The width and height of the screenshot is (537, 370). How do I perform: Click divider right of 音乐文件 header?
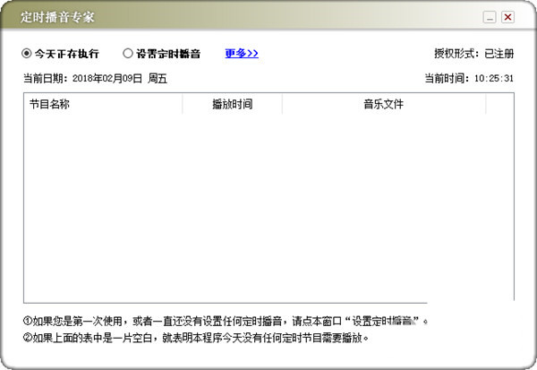tap(486, 105)
